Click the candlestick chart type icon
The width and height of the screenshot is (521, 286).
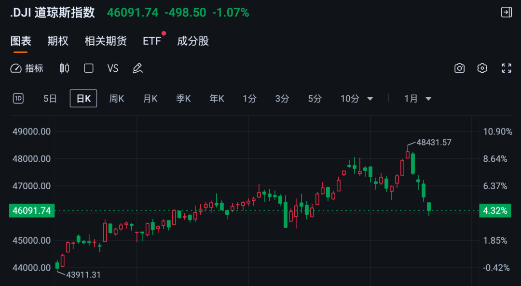64,68
